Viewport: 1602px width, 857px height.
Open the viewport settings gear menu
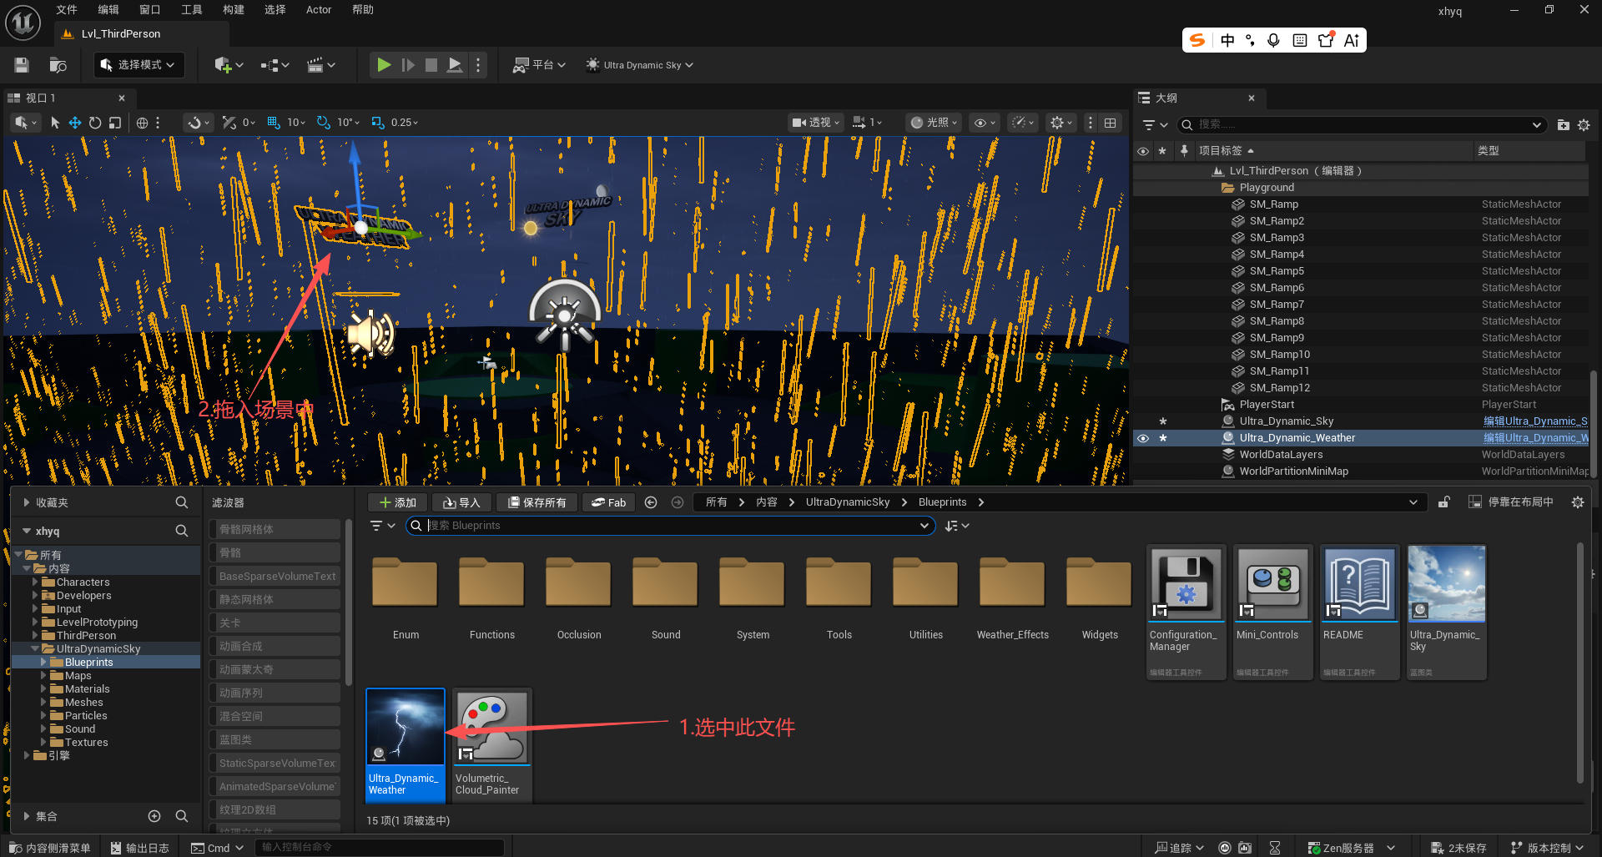pyautogui.click(x=1061, y=123)
